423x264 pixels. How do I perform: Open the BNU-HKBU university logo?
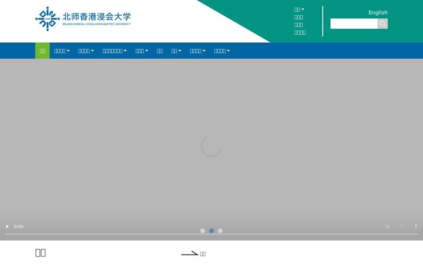click(x=83, y=19)
